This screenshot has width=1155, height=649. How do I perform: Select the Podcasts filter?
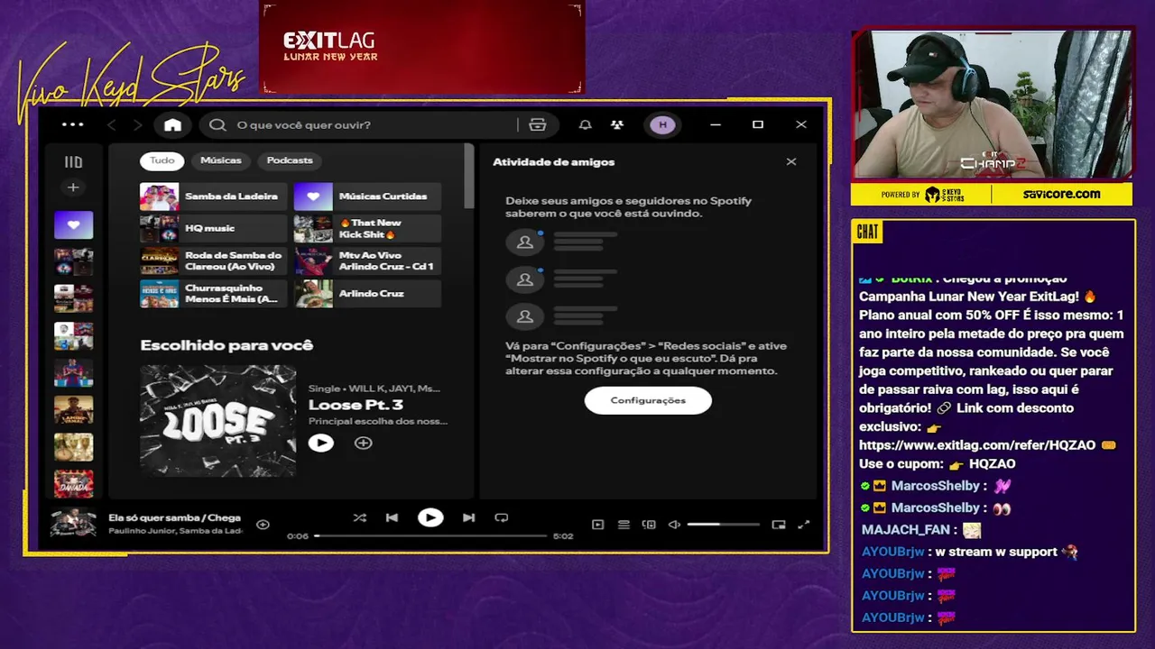(x=290, y=160)
